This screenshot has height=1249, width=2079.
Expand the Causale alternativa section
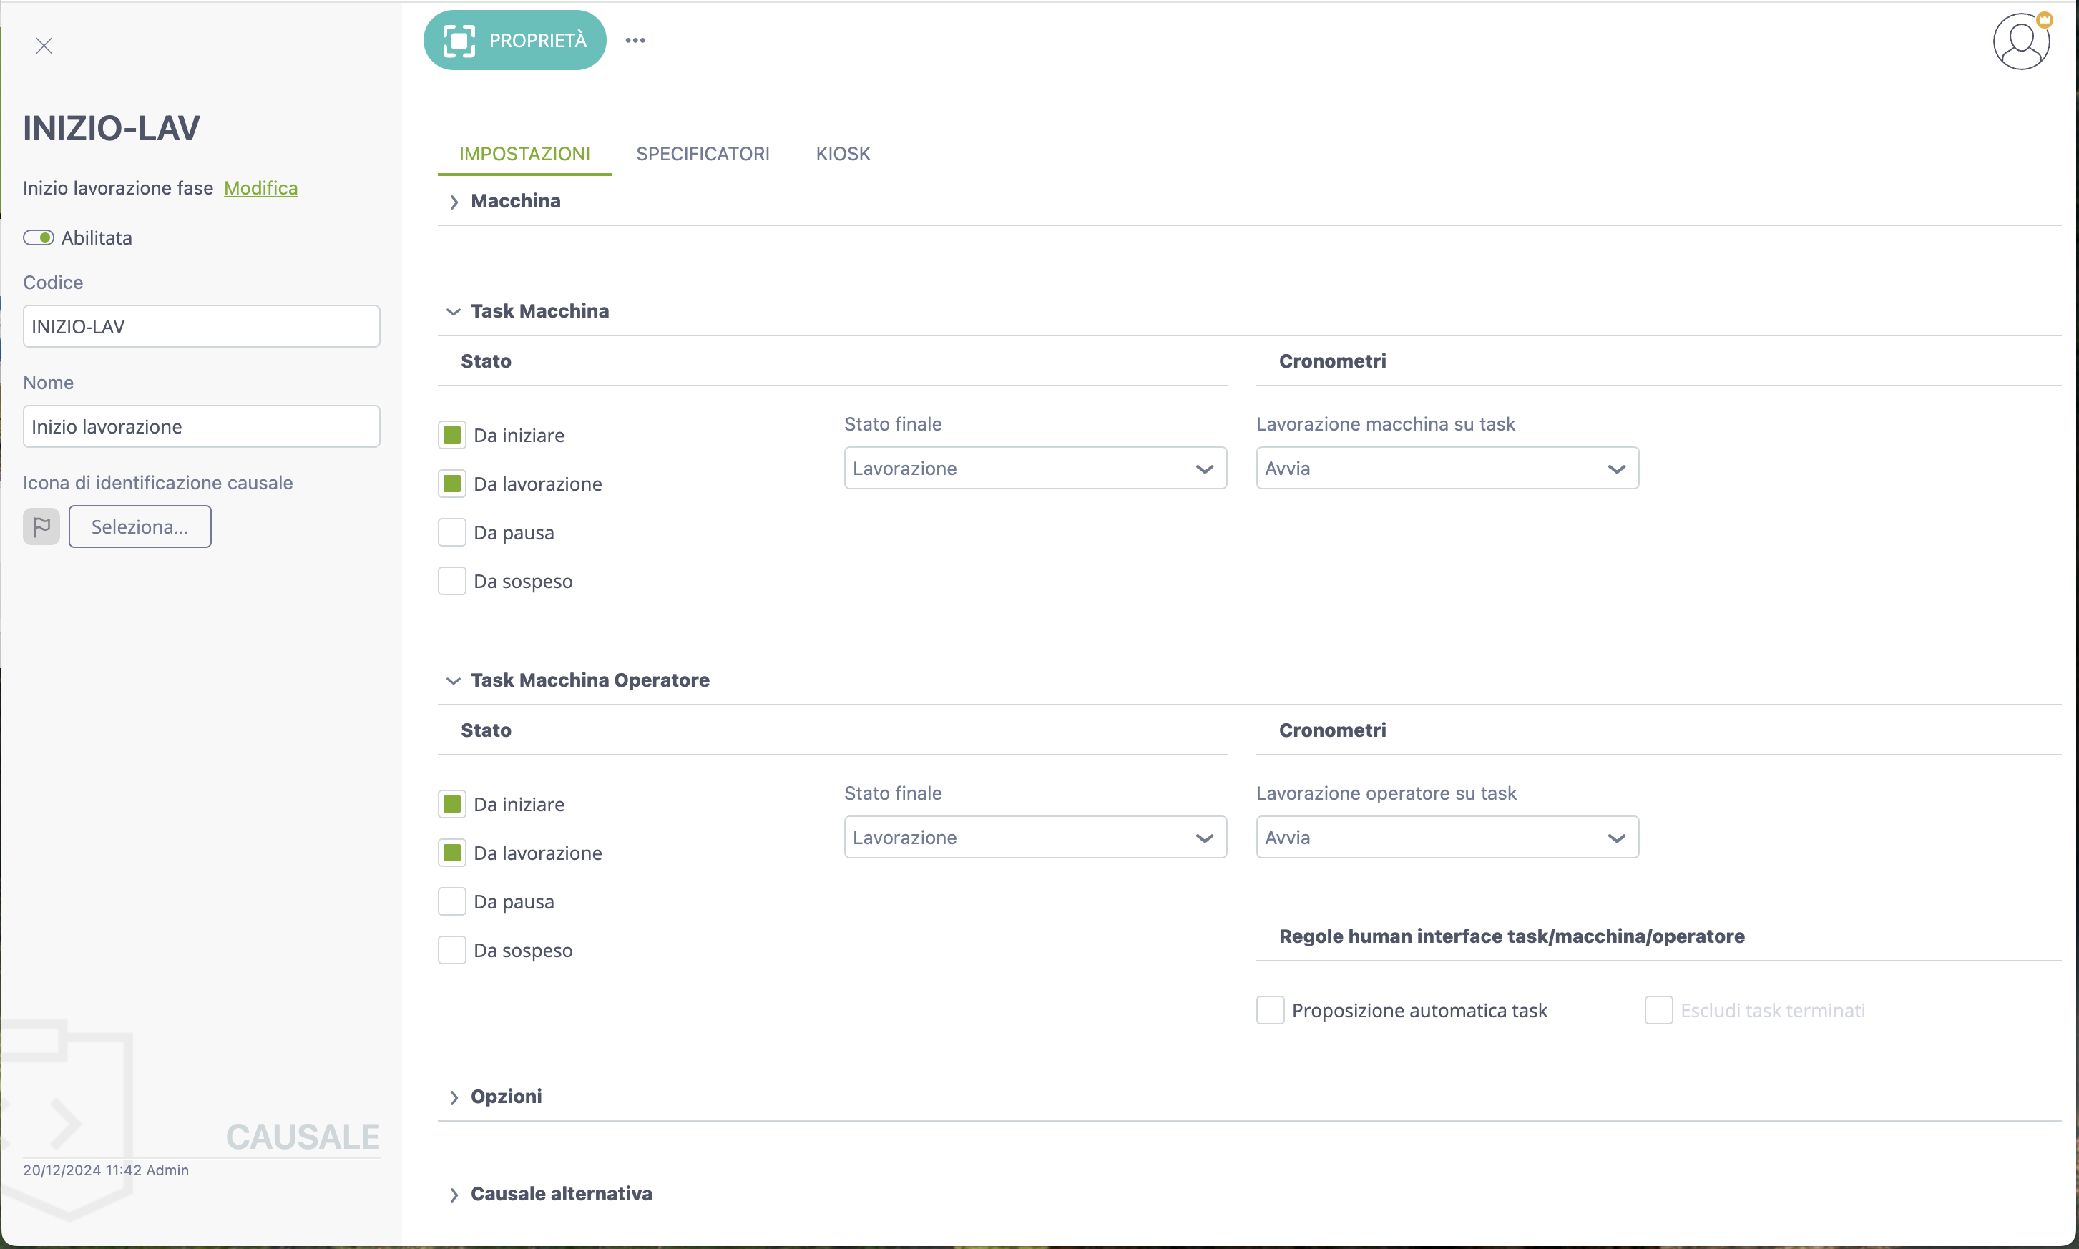pyautogui.click(x=454, y=1195)
